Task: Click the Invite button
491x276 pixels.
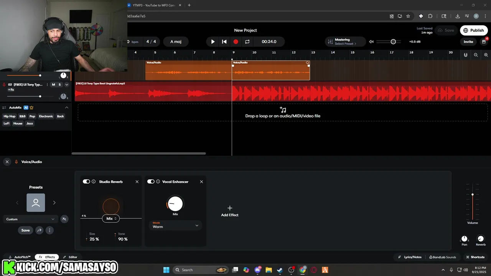Action: (x=468, y=41)
